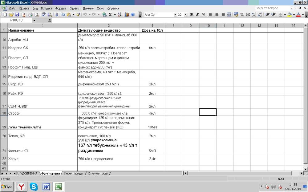The width and height of the screenshot is (308, 192).
Task: Switch to the Инсектициды sheet tab
Action: [x=74, y=174]
